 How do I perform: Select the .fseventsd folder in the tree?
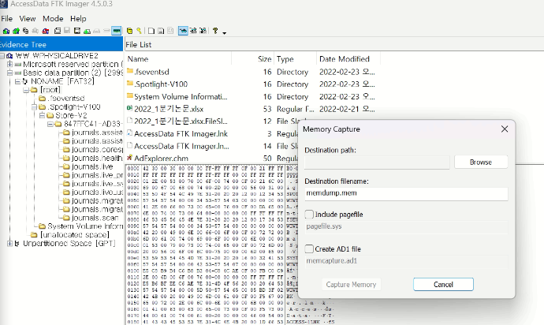click(66, 99)
